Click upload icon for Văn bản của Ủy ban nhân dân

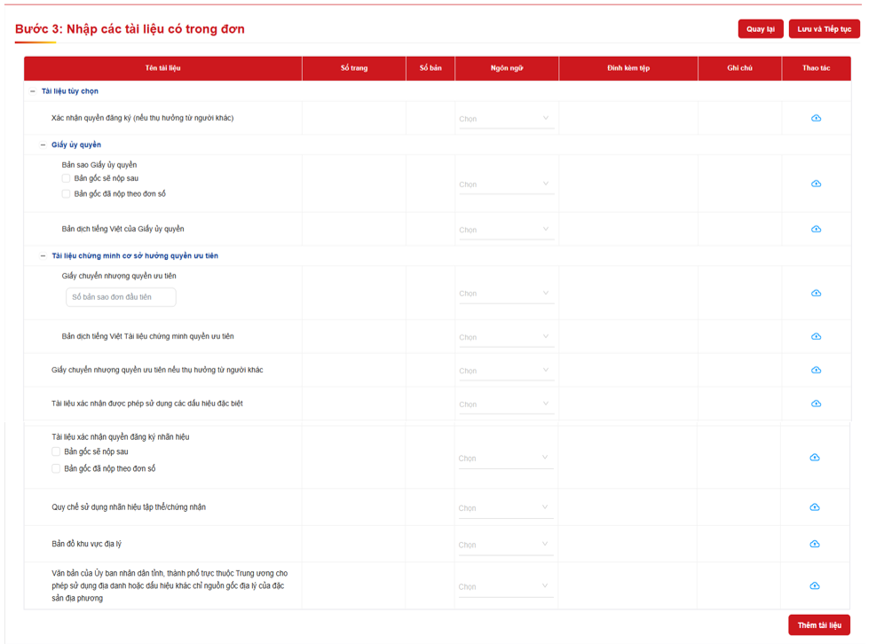point(815,585)
